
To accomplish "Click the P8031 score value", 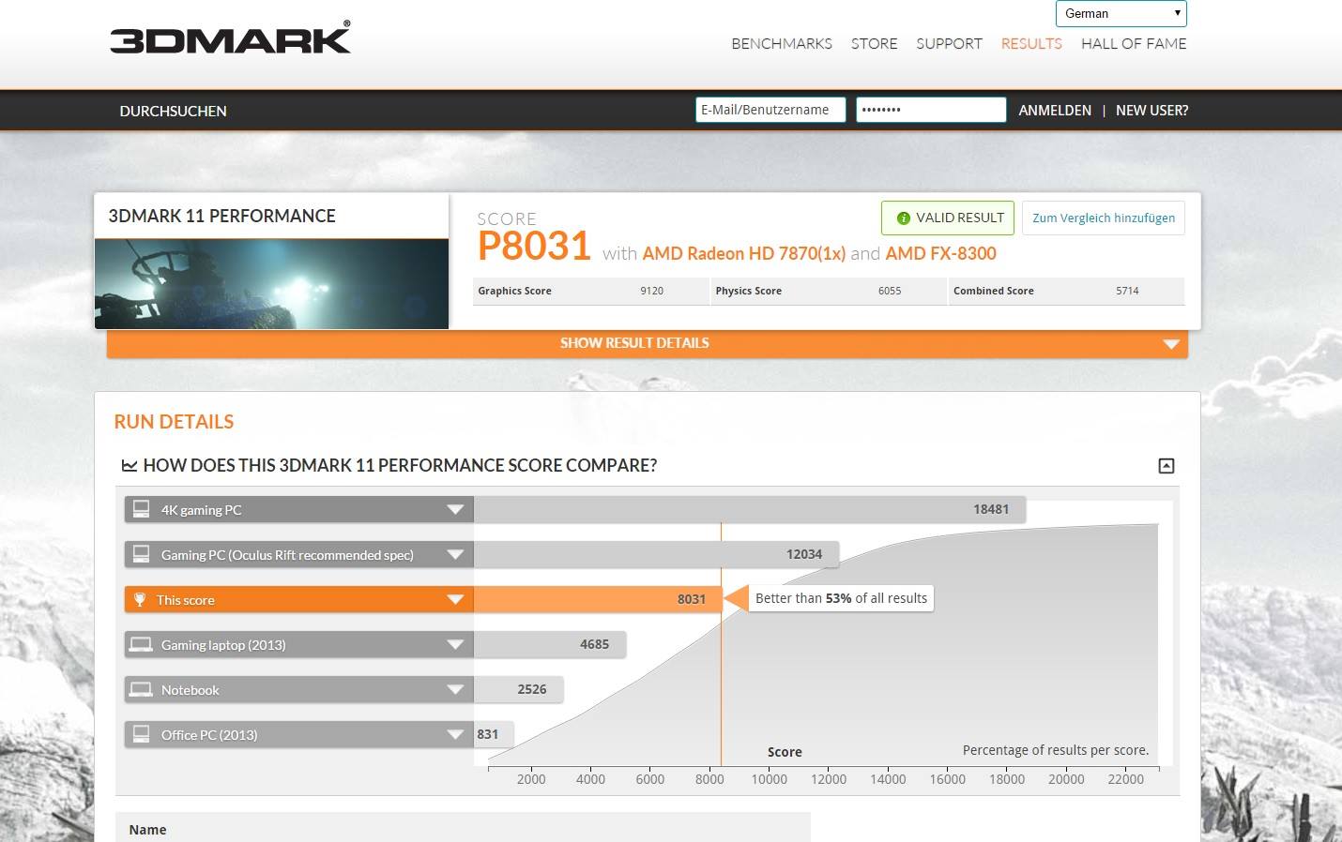I will (x=534, y=247).
